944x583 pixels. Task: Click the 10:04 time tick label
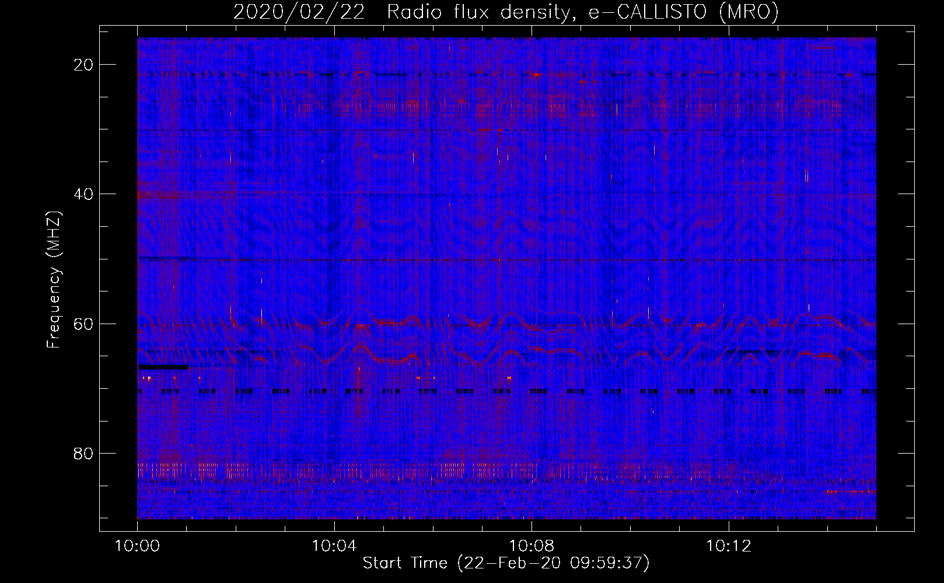click(334, 546)
